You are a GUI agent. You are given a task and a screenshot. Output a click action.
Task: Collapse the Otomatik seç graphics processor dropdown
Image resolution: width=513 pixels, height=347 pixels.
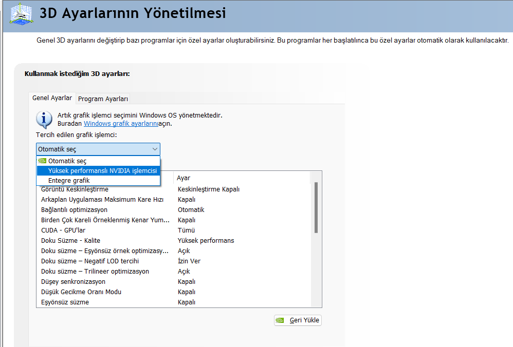pyautogui.click(x=98, y=149)
